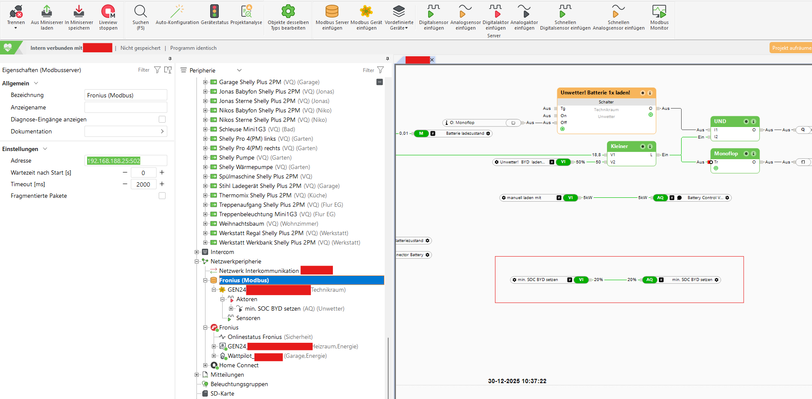This screenshot has height=399, width=812.
Task: Insert a Modbus Server
Action: coord(332,12)
